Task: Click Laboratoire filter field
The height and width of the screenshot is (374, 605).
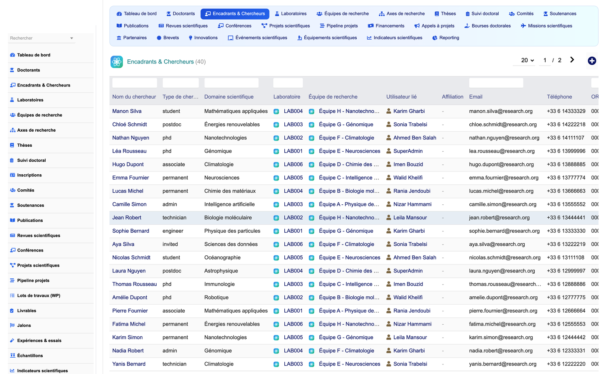Action: (288, 83)
